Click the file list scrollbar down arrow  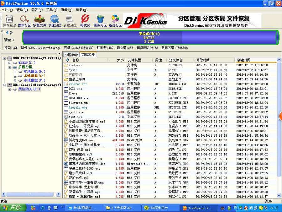[279, 195]
